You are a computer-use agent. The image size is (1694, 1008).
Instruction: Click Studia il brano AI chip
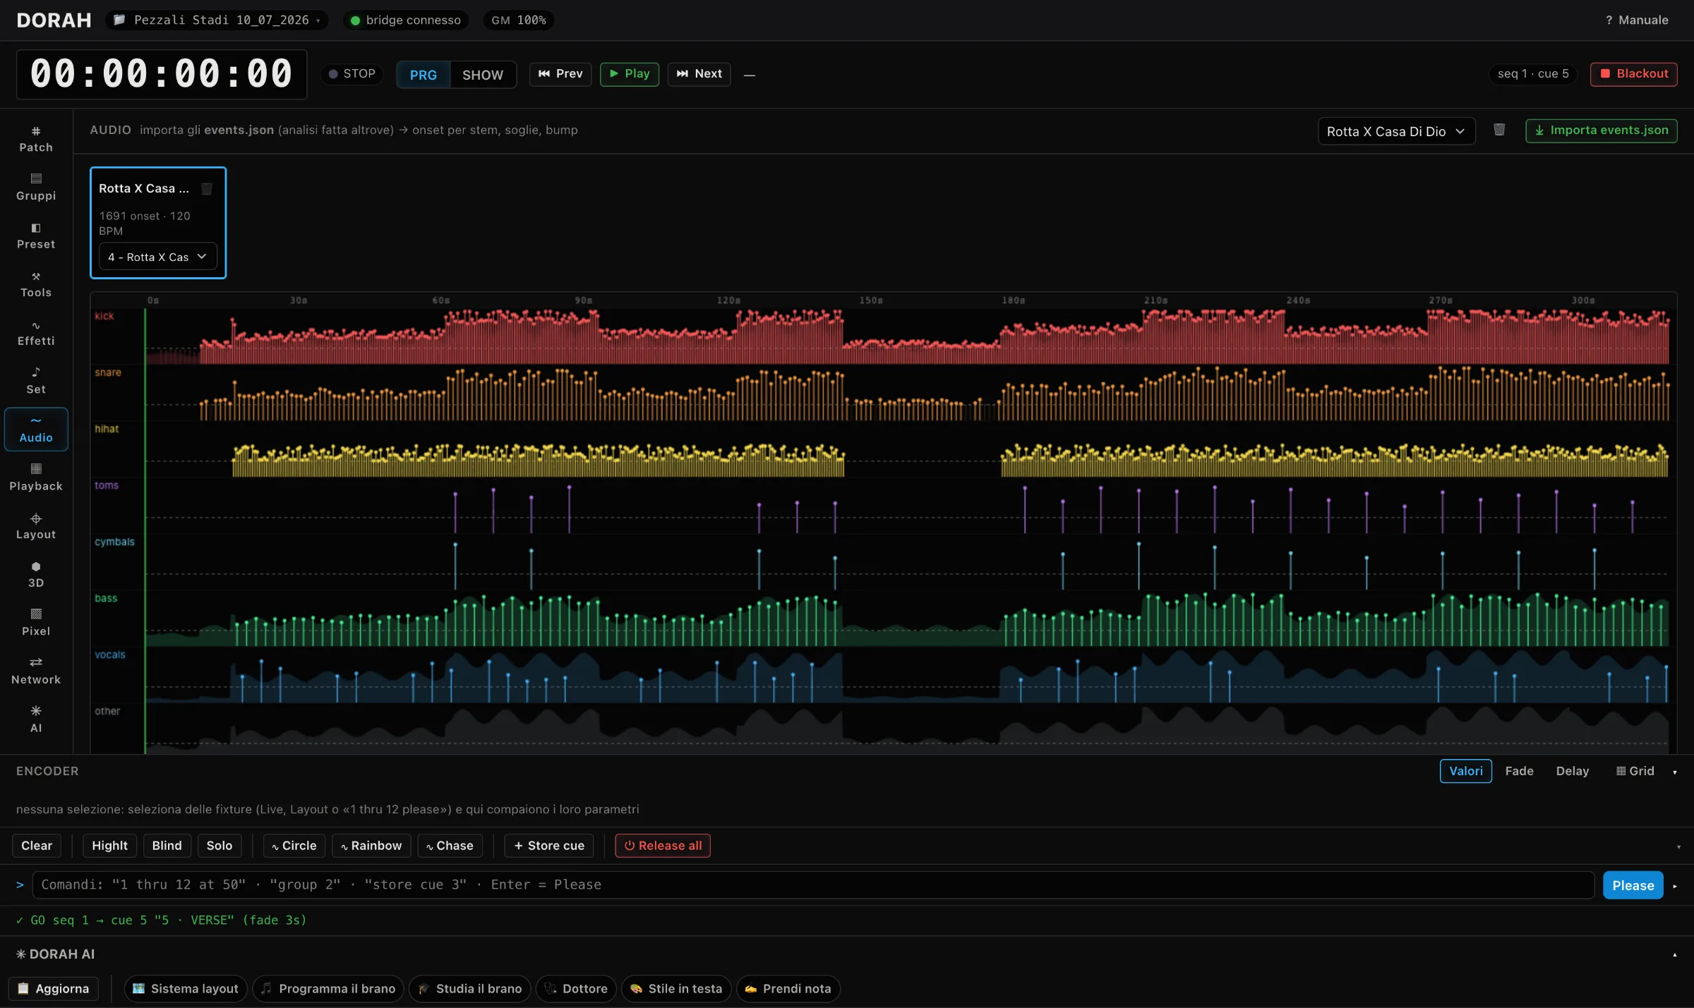[470, 989]
